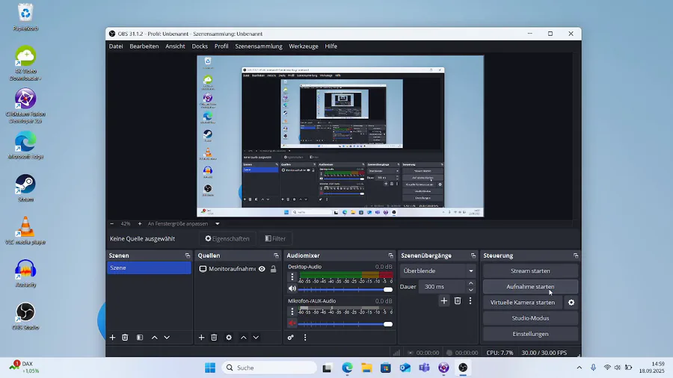Toggle lock on Monitoraufnahme source
The width and height of the screenshot is (673, 378).
coord(274,269)
